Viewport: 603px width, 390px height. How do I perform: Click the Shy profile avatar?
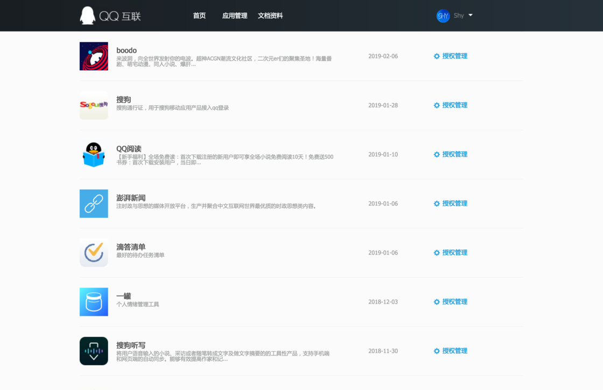[443, 16]
